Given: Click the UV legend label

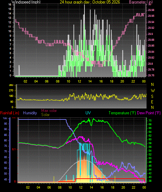Looking at the screenshot, I should [x=88, y=113].
